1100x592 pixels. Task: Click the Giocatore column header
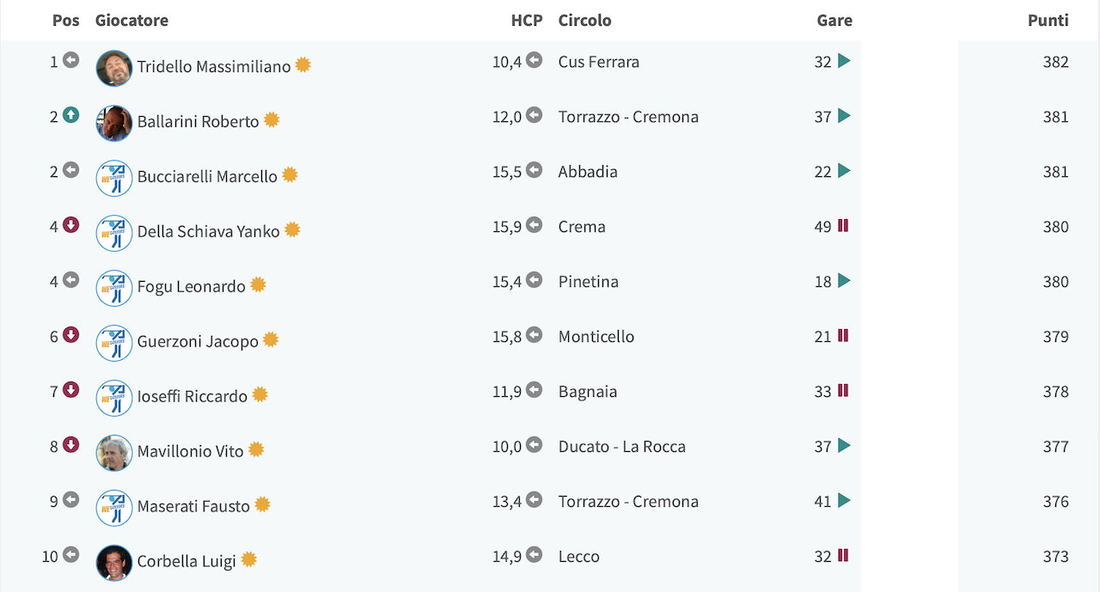click(131, 20)
